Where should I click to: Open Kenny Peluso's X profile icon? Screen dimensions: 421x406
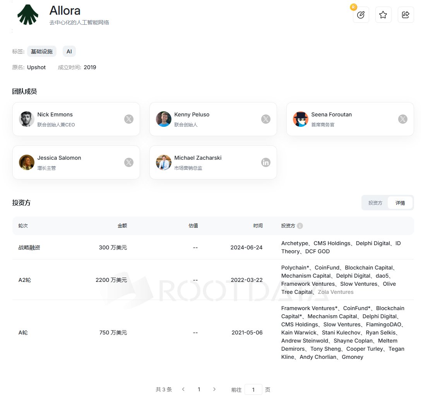coord(266,119)
